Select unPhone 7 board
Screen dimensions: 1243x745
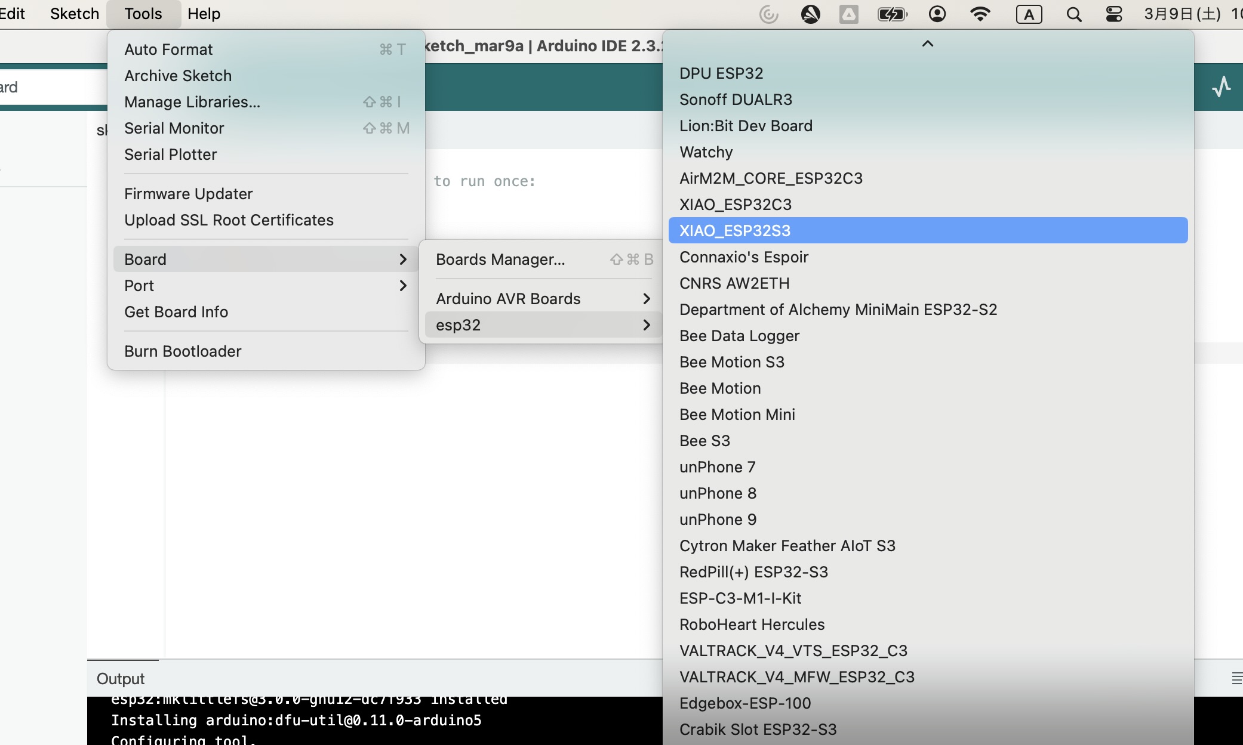928,466
